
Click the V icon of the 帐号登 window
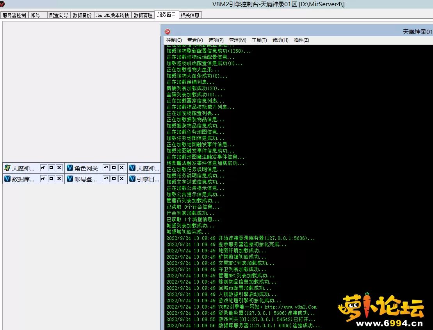pyautogui.click(x=70, y=179)
